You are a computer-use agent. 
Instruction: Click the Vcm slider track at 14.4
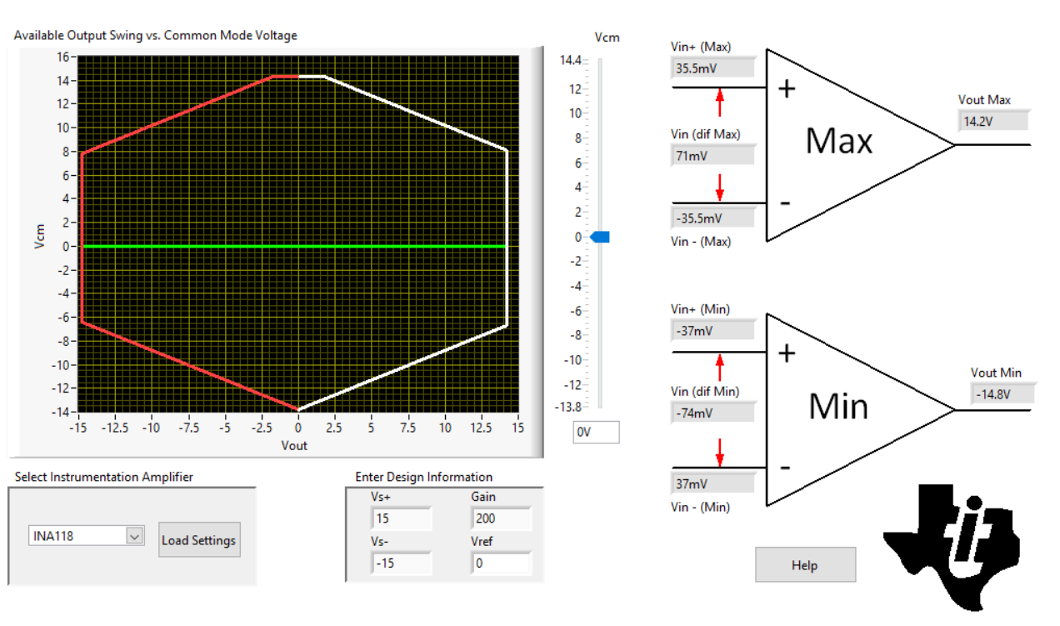click(x=600, y=61)
